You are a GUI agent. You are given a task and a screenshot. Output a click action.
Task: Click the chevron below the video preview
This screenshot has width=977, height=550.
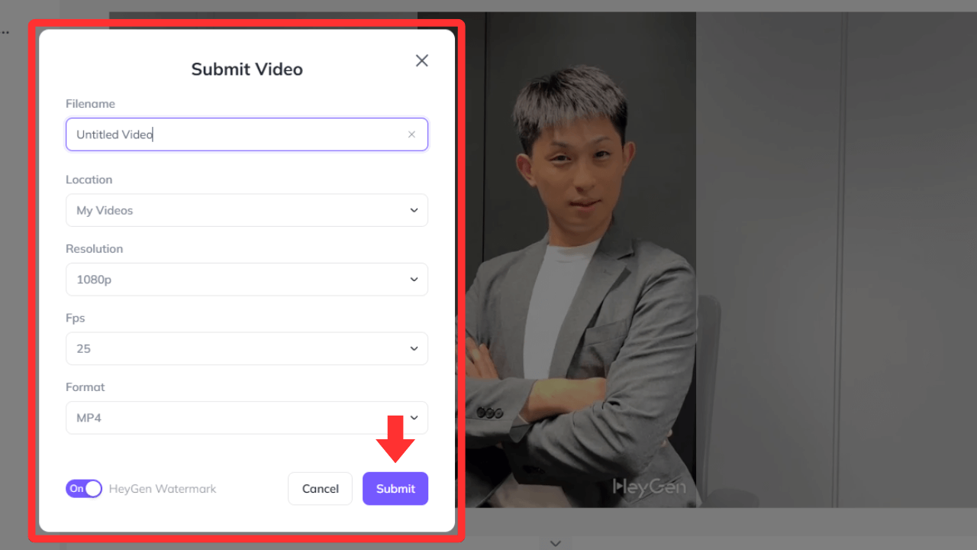pos(556,543)
